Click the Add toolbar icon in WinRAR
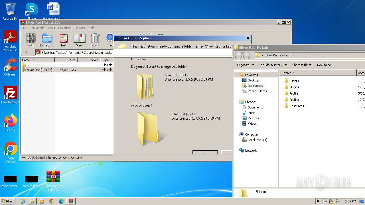The height and width of the screenshot is (205, 365). click(31, 40)
